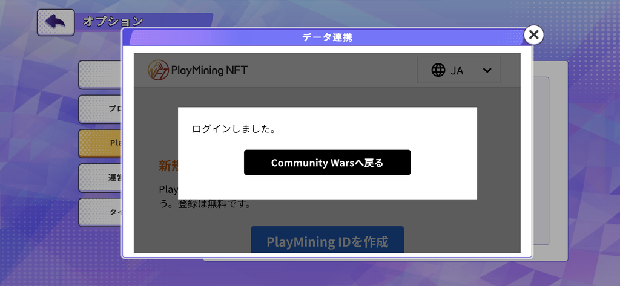The width and height of the screenshot is (620, 286).
Task: Close the データ連携 dialog with X
Action: click(533, 34)
